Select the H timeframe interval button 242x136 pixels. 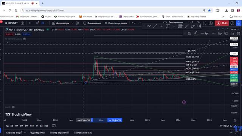tap(30, 23)
